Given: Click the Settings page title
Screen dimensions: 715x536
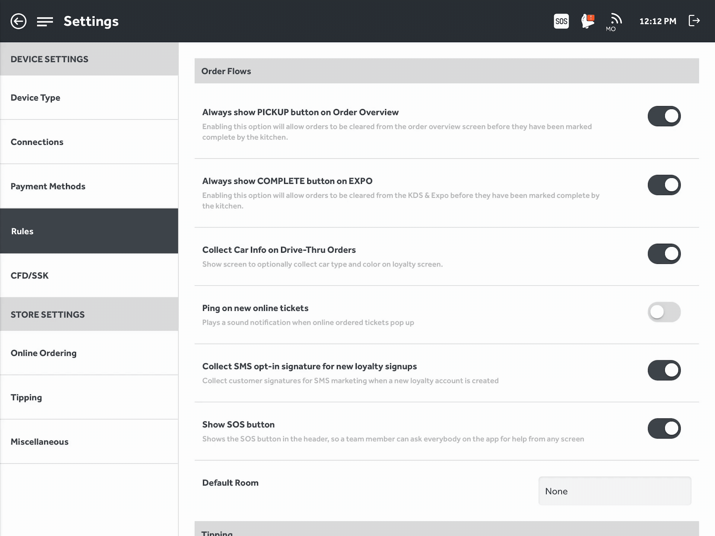Looking at the screenshot, I should point(91,21).
